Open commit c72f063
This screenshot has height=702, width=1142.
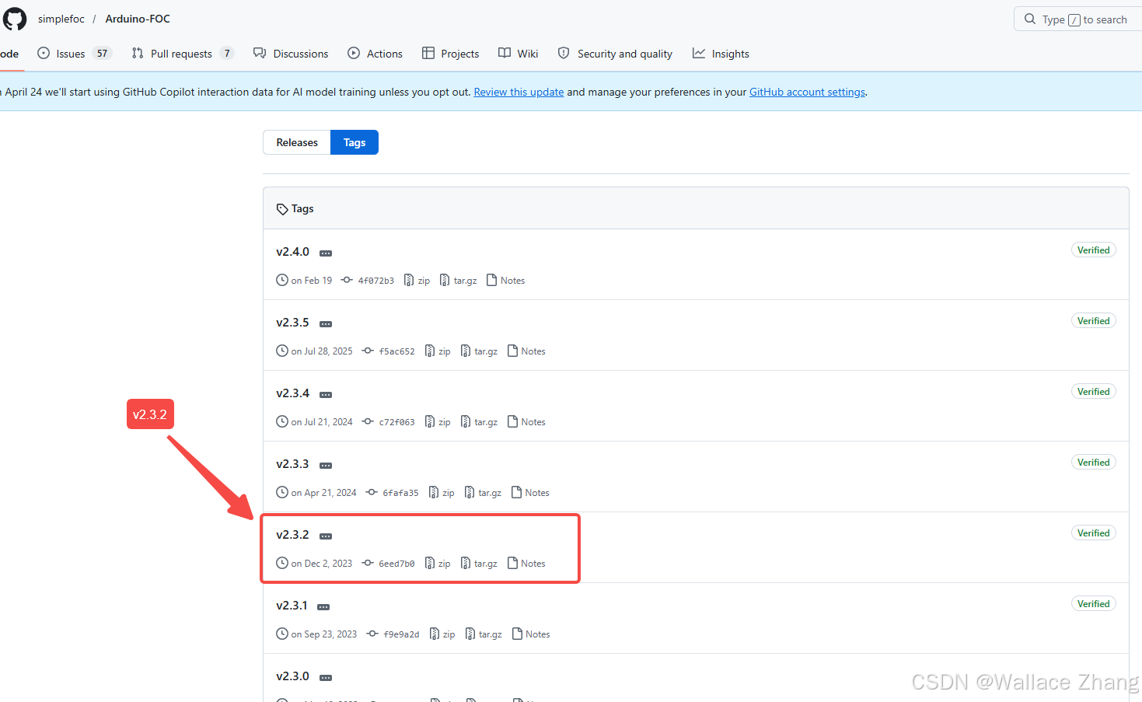[389, 422]
